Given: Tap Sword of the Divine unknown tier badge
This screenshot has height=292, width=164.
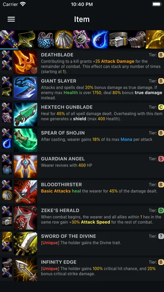Looking at the screenshot, I should click(161, 236).
